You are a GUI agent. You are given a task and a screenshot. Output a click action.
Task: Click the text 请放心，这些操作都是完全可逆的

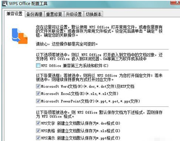click(67, 44)
